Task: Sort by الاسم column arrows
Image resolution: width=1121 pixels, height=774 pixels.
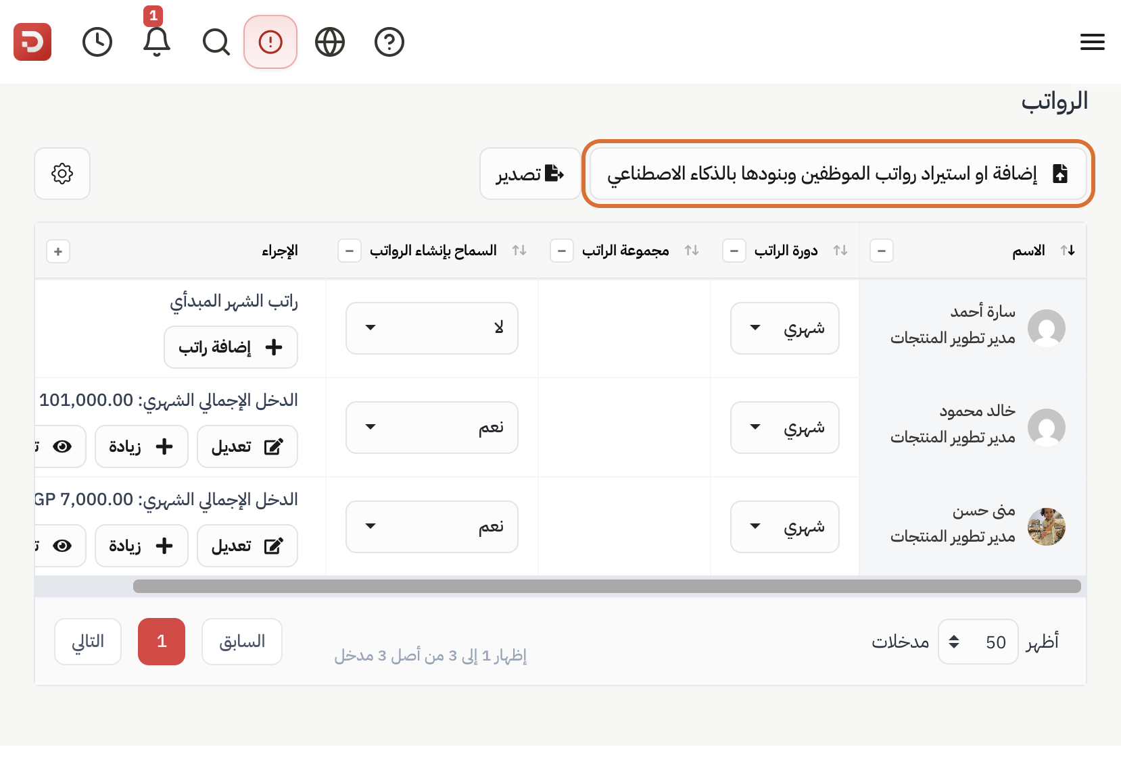Action: [x=1068, y=251]
